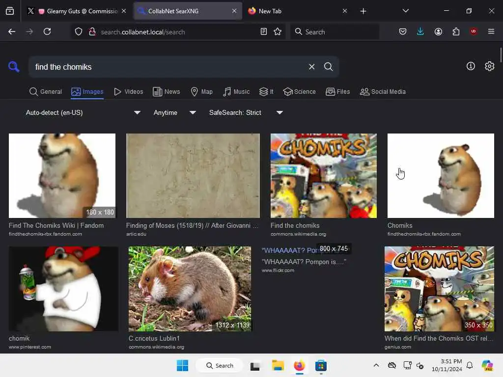
Task: Open the notifications bell
Action: pyautogui.click(x=470, y=365)
